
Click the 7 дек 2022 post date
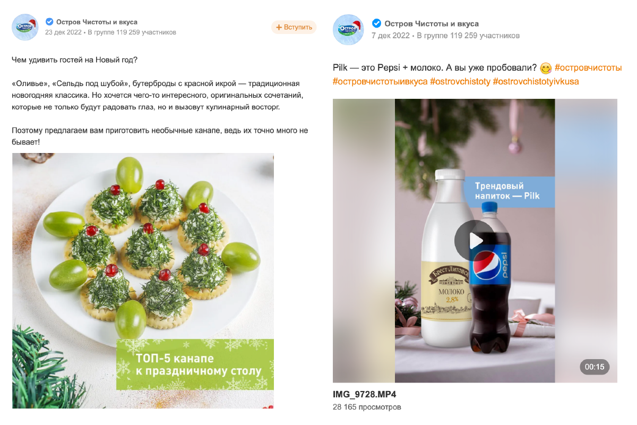390,36
